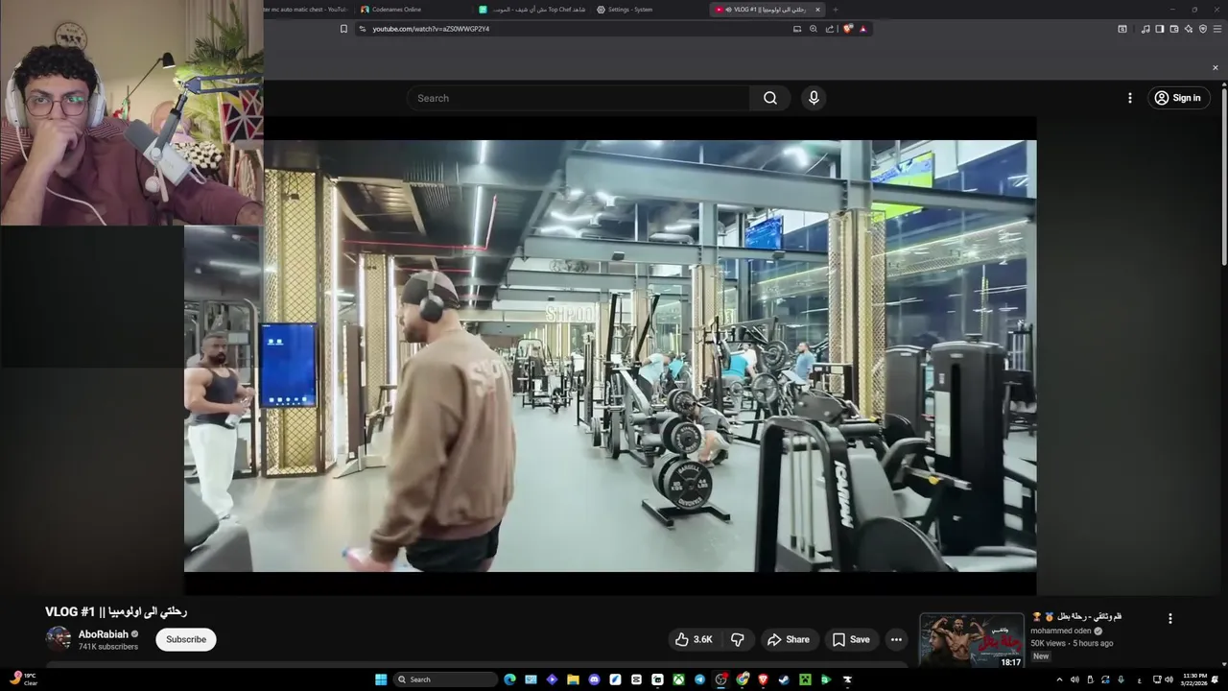Viewport: 1228px width, 691px height.
Task: Dismiss banner with the X near top right
Action: click(1216, 68)
